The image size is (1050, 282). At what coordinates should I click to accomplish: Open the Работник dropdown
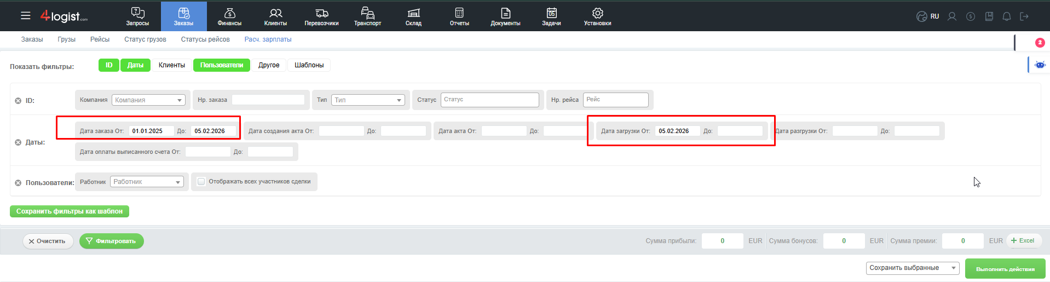pyautogui.click(x=147, y=182)
